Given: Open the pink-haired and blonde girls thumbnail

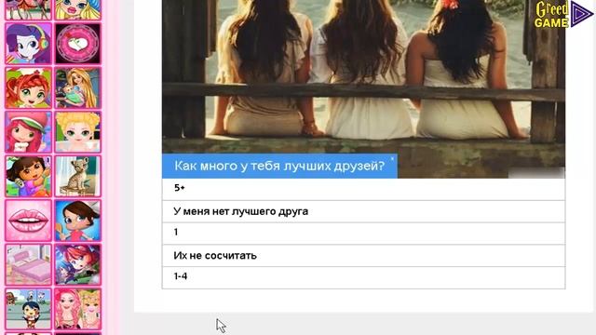Looking at the screenshot, I should (77, 309).
